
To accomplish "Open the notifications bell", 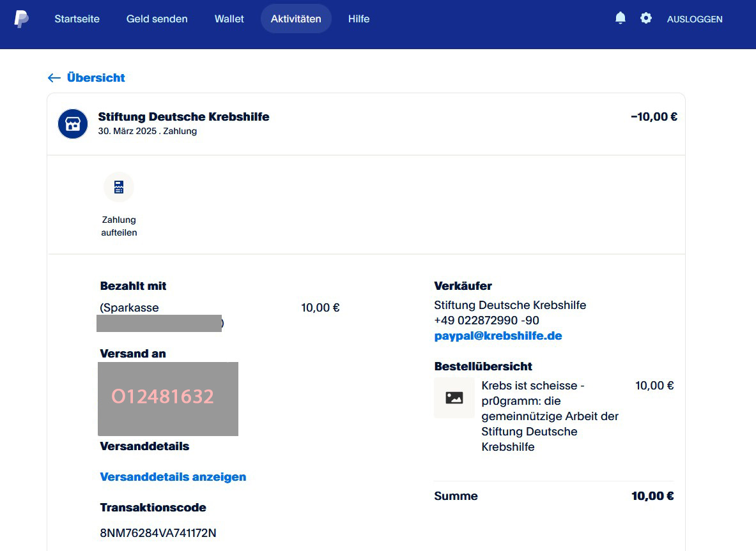I will coord(620,19).
